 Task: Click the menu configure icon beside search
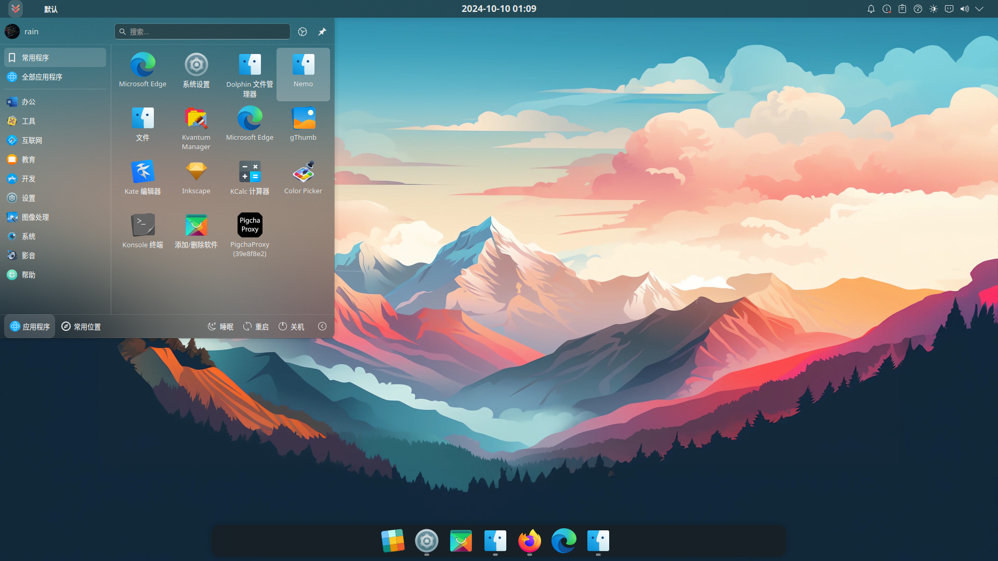tap(303, 32)
